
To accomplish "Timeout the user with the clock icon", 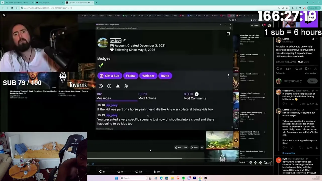I will [109, 86].
